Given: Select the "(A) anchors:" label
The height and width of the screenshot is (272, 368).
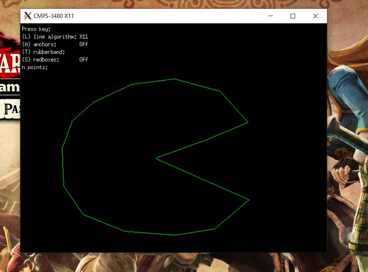Looking at the screenshot, I should (39, 44).
